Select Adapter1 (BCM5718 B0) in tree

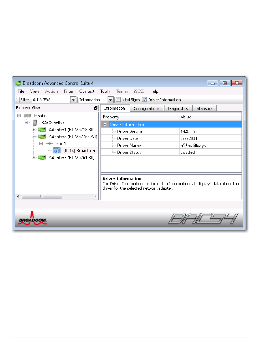point(72,130)
